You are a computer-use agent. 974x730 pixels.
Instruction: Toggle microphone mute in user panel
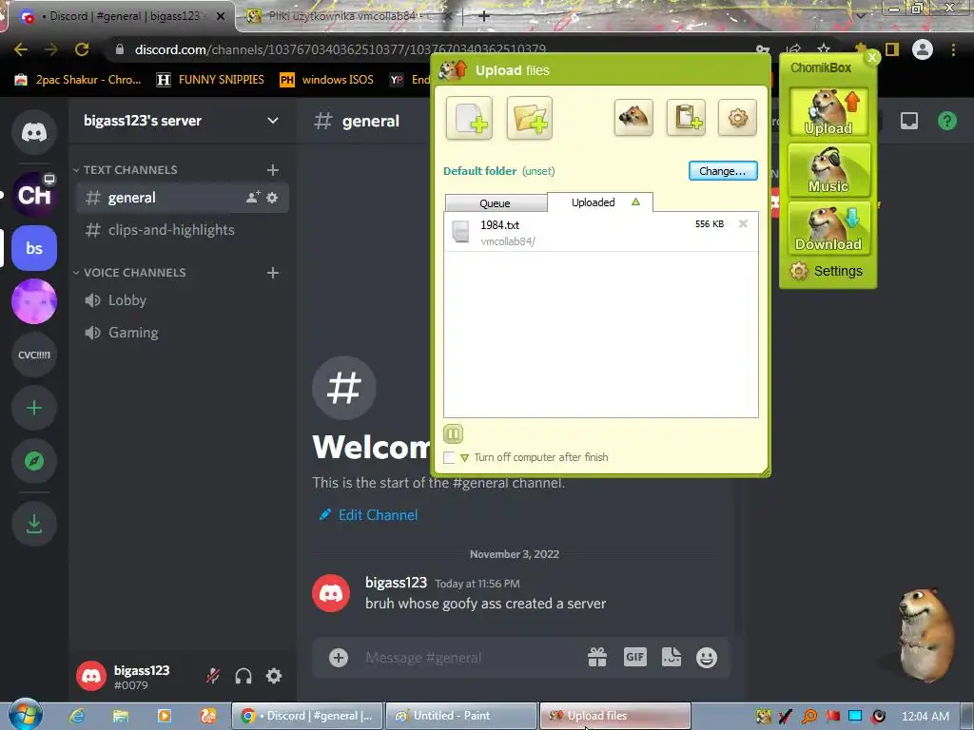click(x=213, y=676)
